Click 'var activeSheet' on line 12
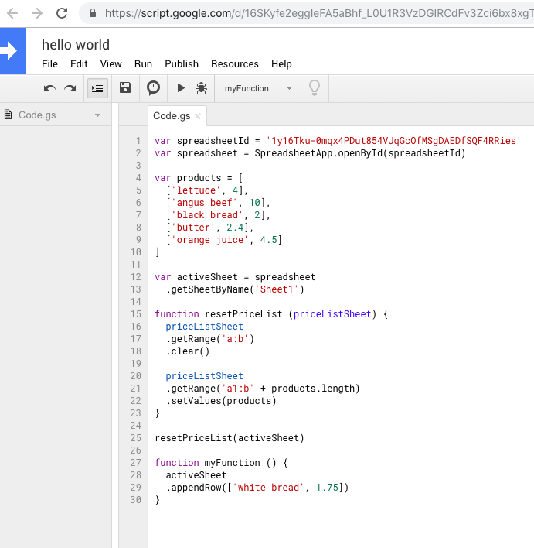 coord(196,277)
